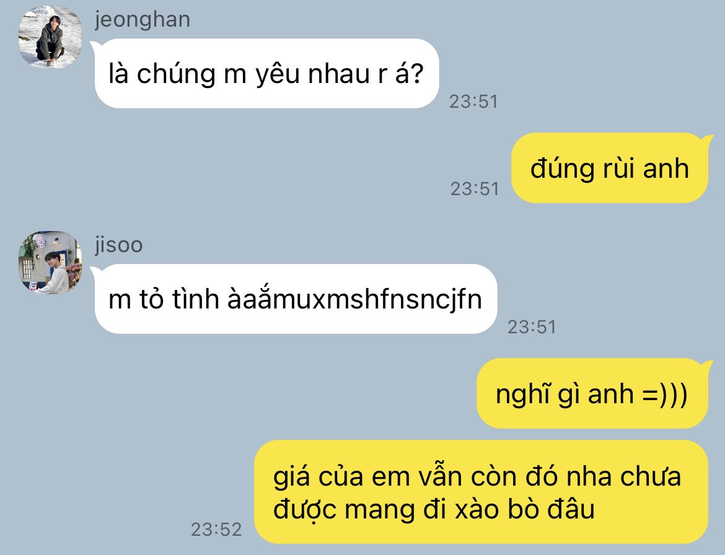The width and height of the screenshot is (725, 555).
Task: Select jisoo's 'm tỏ tình' message bubble
Action: [296, 299]
